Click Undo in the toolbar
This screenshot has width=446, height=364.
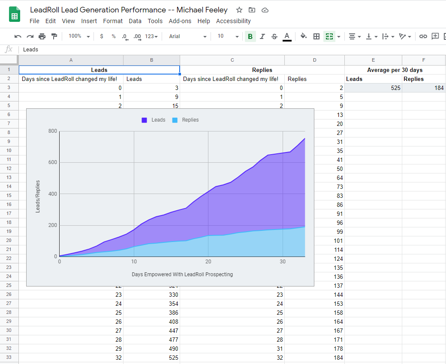(18, 36)
